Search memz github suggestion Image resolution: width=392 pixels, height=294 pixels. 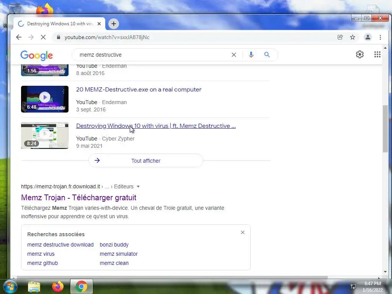(42, 263)
